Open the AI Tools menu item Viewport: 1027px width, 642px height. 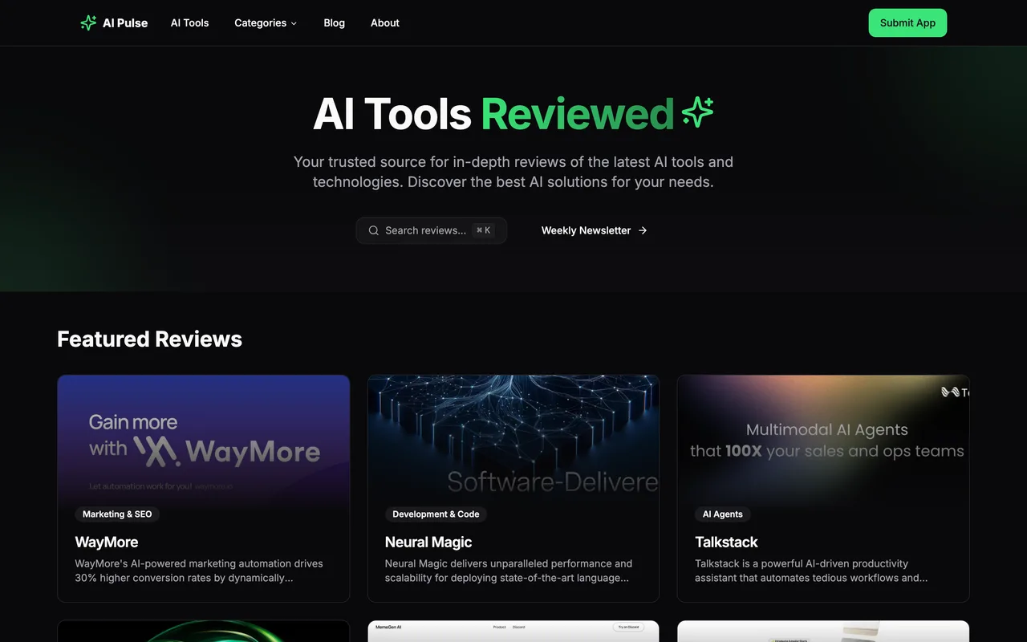click(189, 23)
